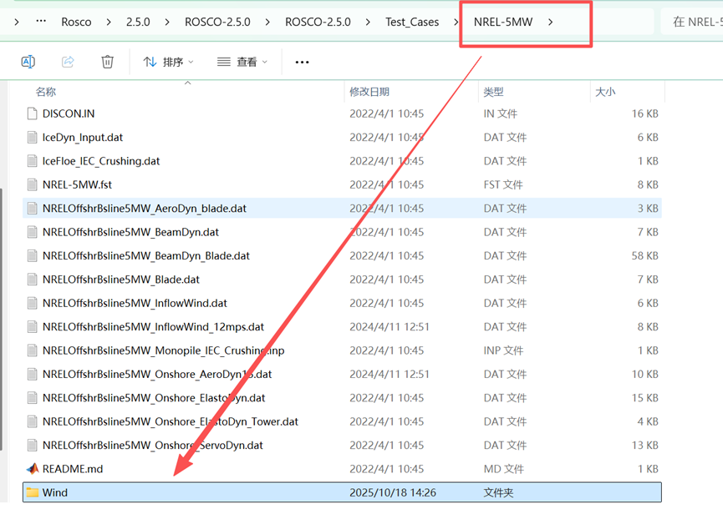This screenshot has width=723, height=509.
Task: Toggle sort order via 名称 column caret
Action: coord(188,83)
